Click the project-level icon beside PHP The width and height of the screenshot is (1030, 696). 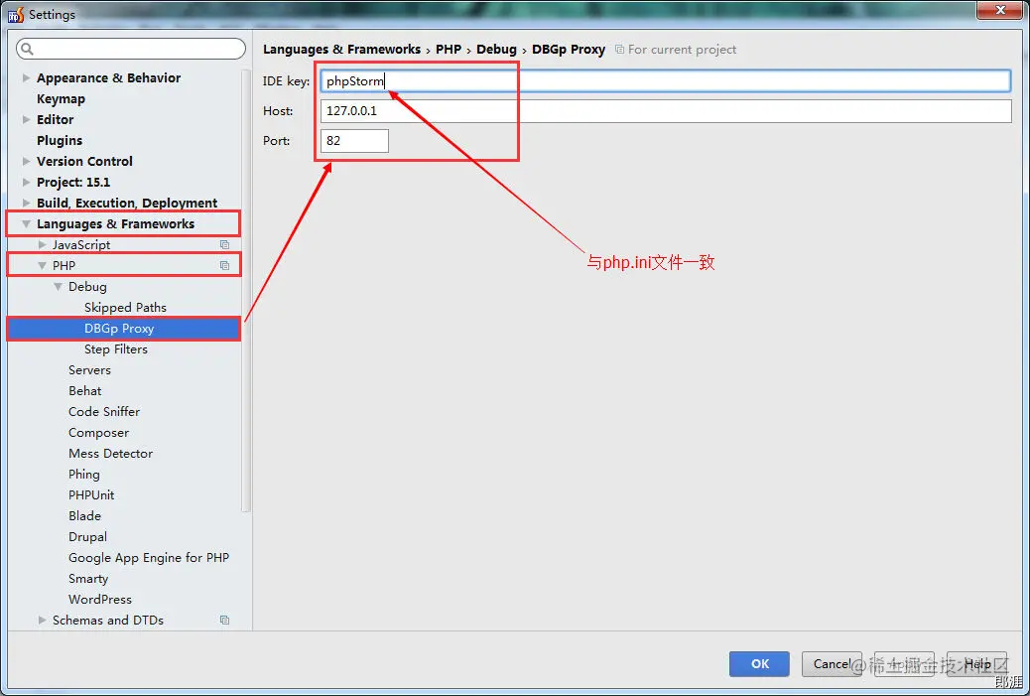pos(224,265)
